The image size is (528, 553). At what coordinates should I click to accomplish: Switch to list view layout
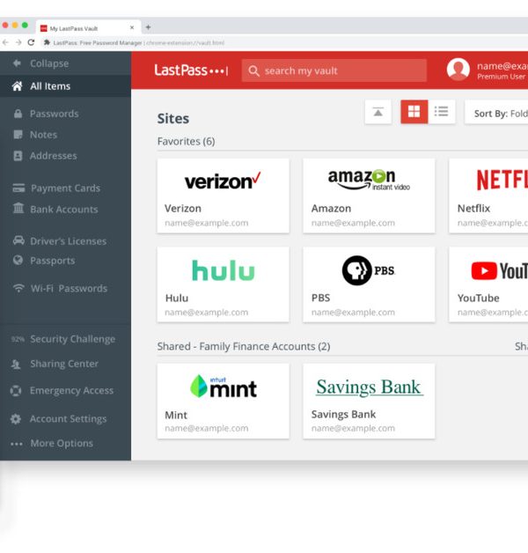442,112
